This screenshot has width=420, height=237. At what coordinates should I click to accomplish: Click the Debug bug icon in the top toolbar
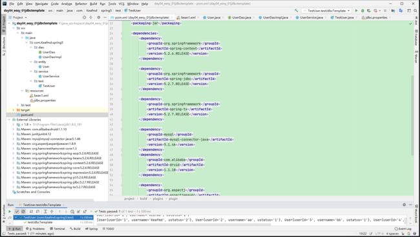point(362,10)
